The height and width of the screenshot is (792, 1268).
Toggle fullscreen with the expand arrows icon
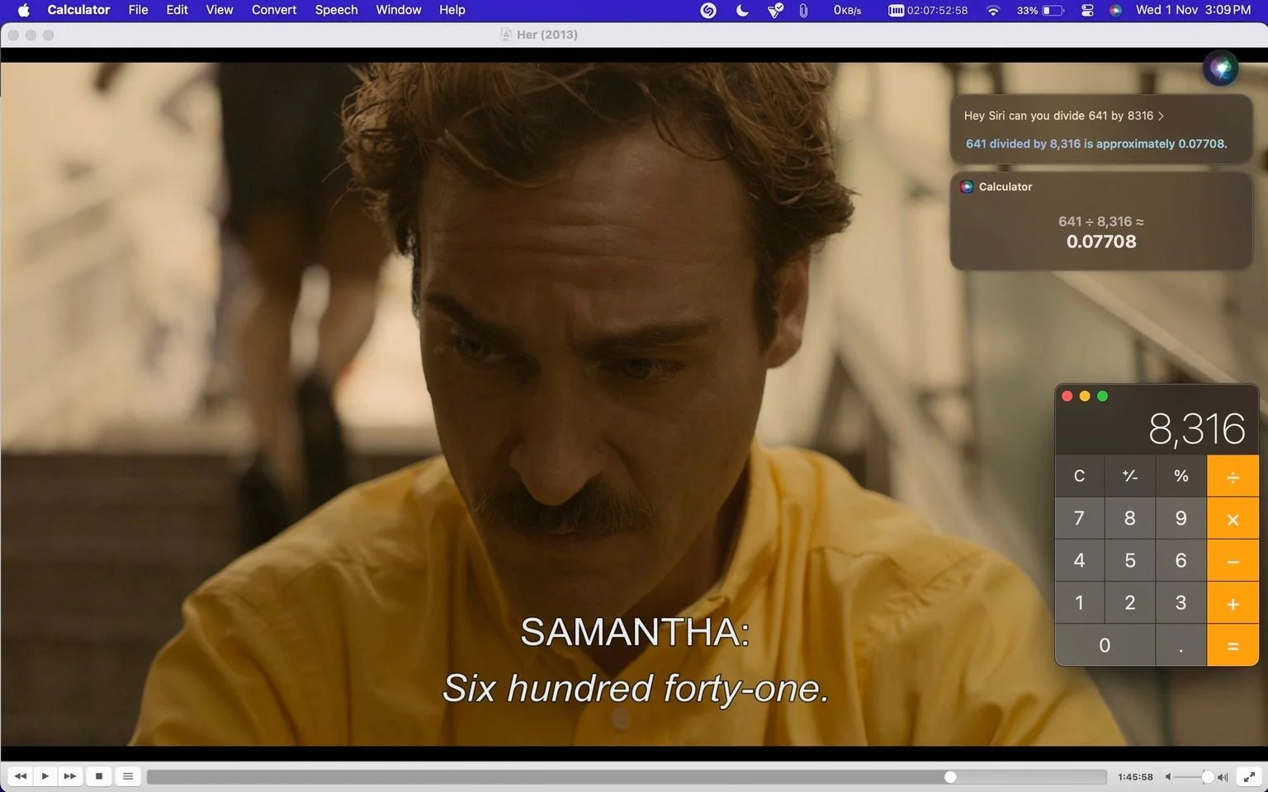pyautogui.click(x=1250, y=776)
